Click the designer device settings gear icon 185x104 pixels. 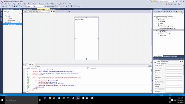(69, 12)
